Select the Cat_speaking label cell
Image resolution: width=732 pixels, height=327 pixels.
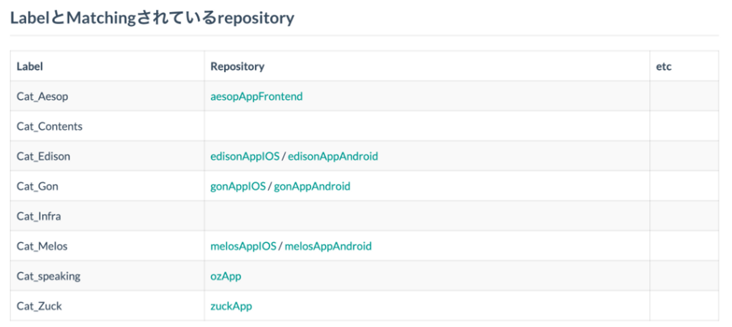48,276
